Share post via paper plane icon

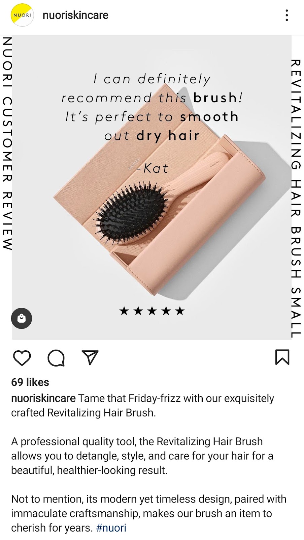90,357
